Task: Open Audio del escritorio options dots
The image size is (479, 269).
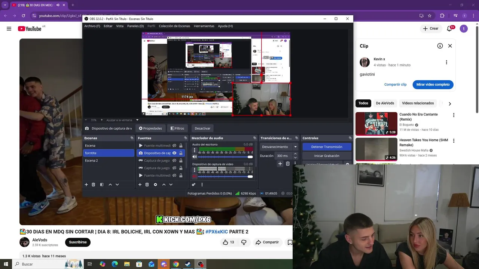Action: [x=194, y=151]
